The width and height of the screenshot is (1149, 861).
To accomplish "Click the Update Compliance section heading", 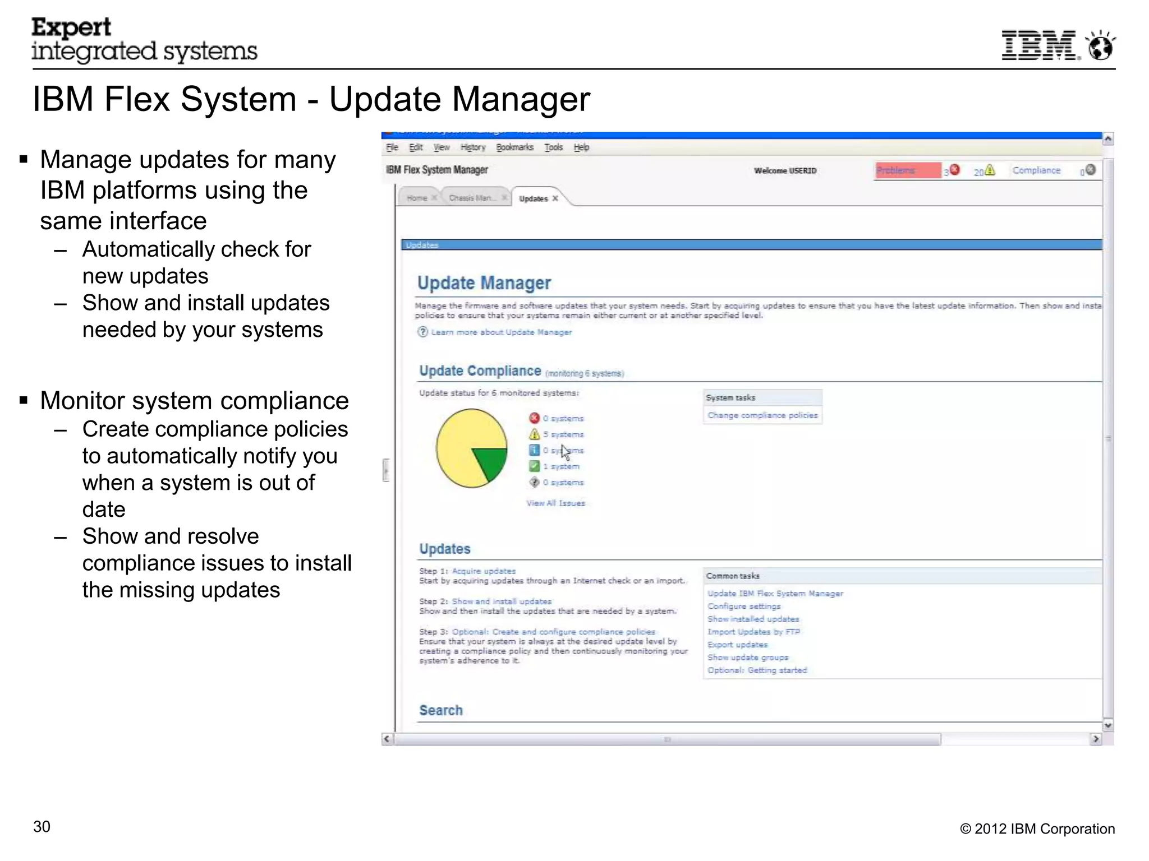I will pyautogui.click(x=480, y=371).
